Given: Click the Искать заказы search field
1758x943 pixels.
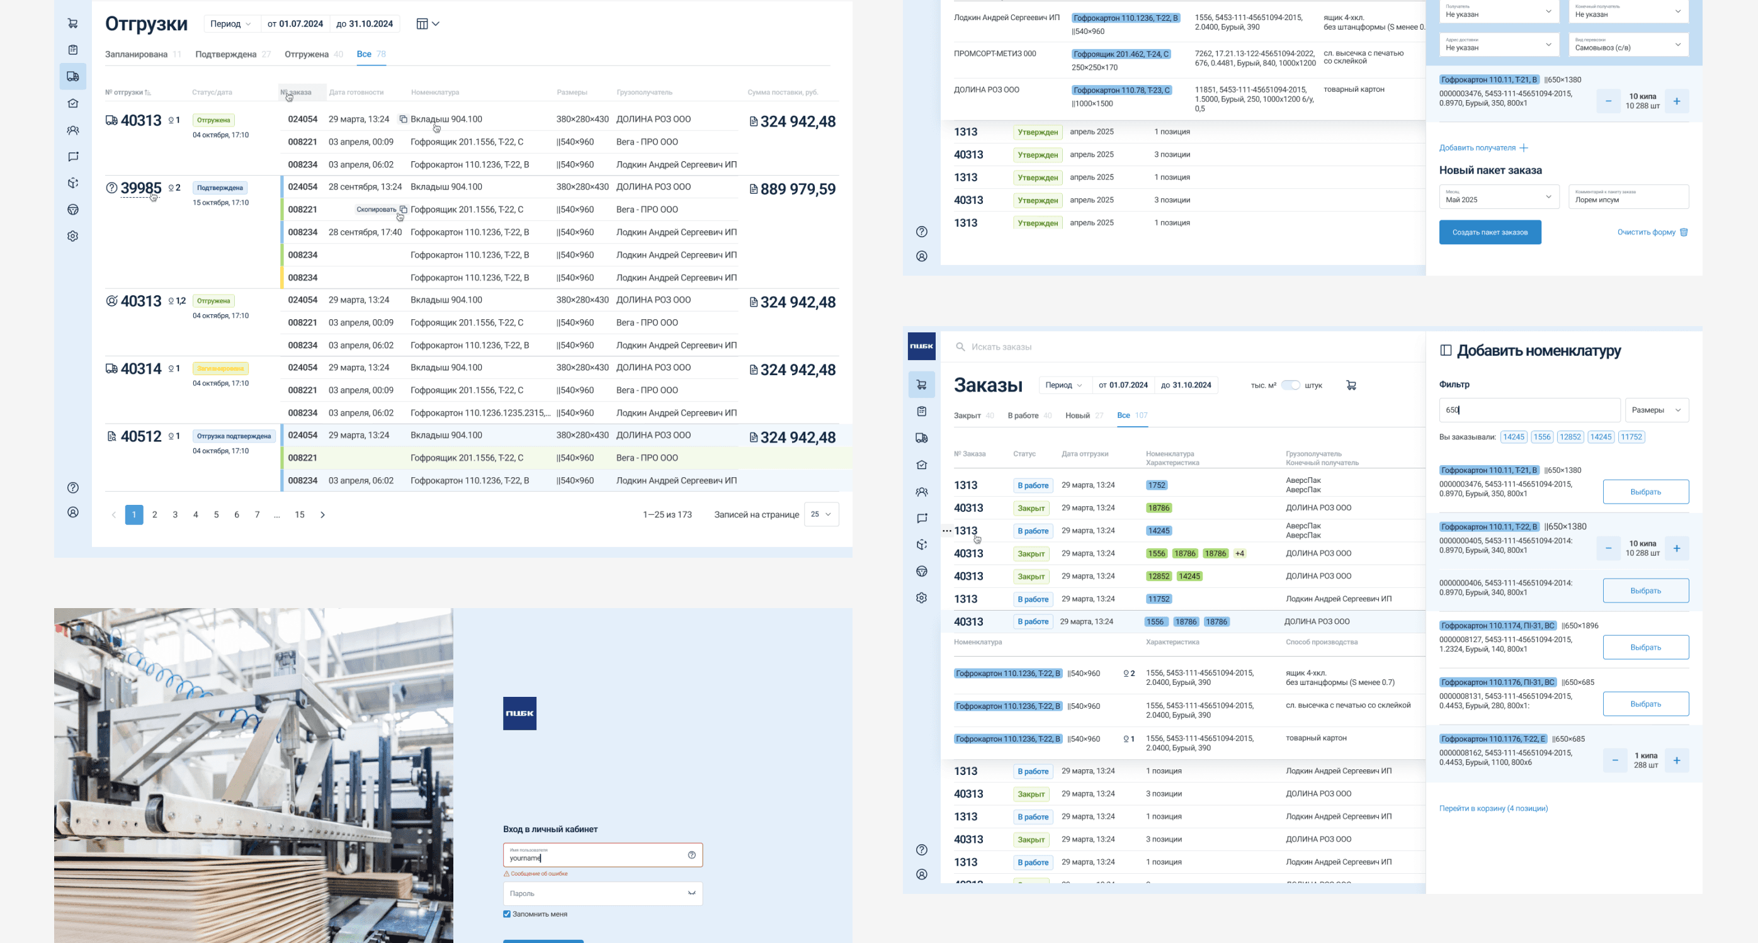Looking at the screenshot, I should 1001,347.
